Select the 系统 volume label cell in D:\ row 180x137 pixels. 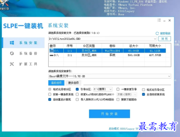coord(112,55)
